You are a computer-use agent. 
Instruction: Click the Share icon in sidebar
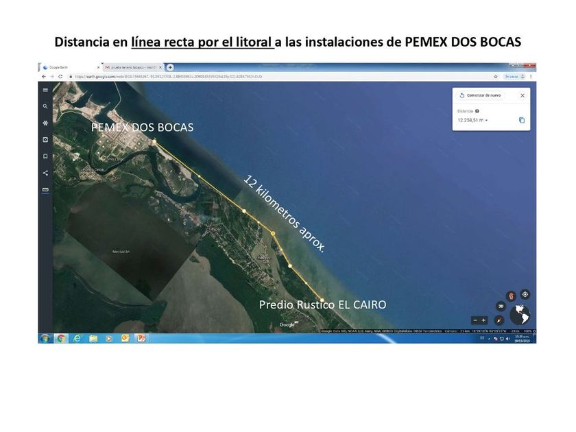click(x=45, y=173)
